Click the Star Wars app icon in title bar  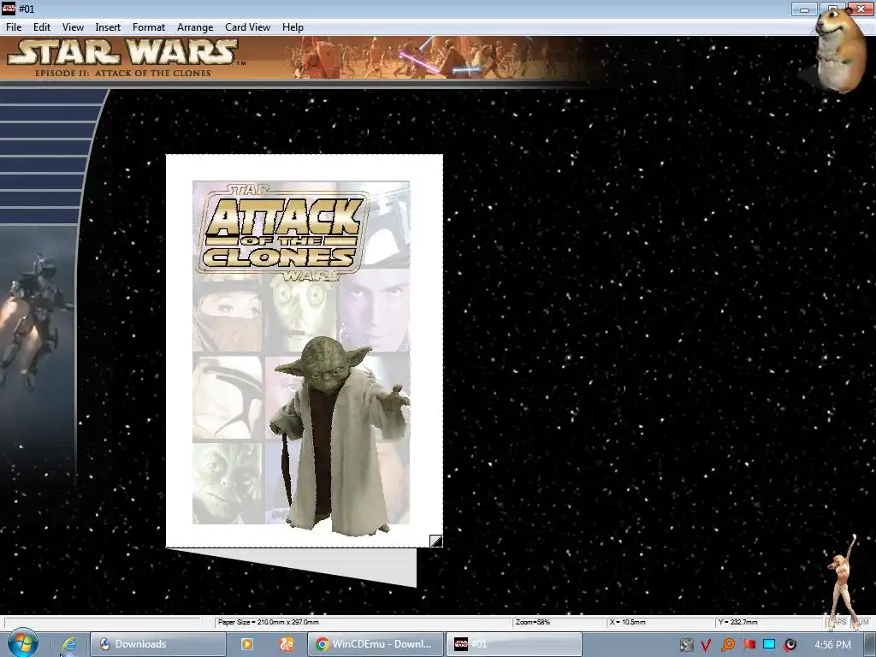click(x=9, y=9)
